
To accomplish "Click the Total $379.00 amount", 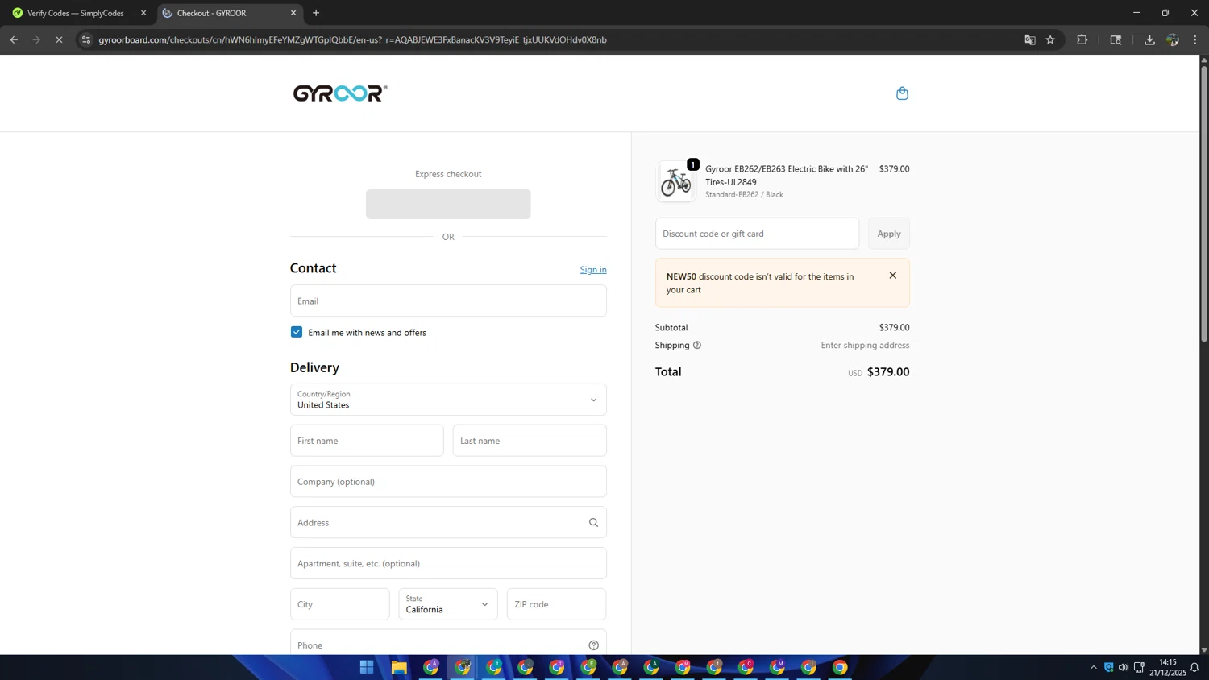I will tap(888, 372).
